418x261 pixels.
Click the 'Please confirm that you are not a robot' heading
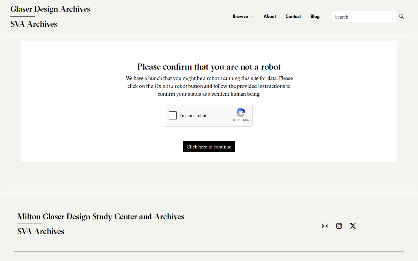(x=209, y=67)
